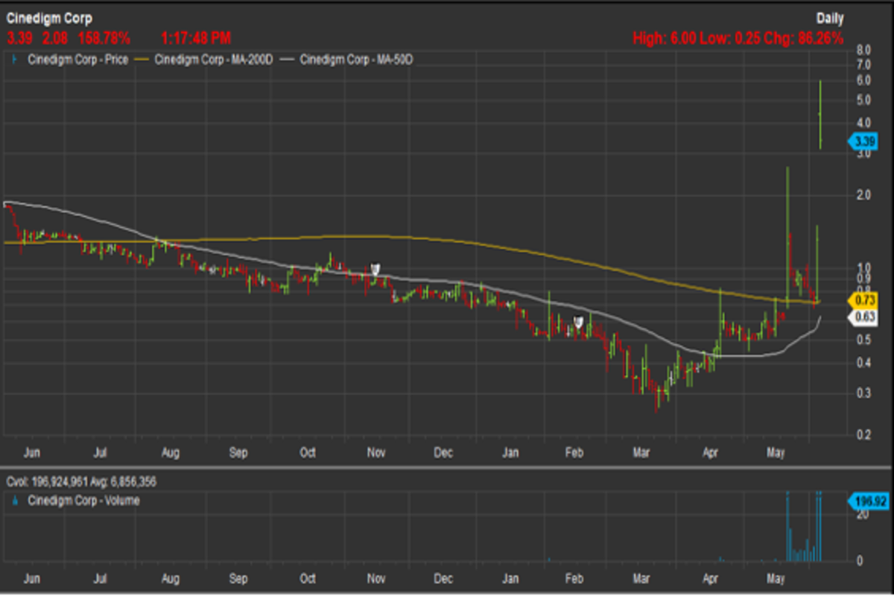The image size is (894, 596).
Task: Click the High 6.00 Low 0.25 summary
Action: tap(738, 38)
